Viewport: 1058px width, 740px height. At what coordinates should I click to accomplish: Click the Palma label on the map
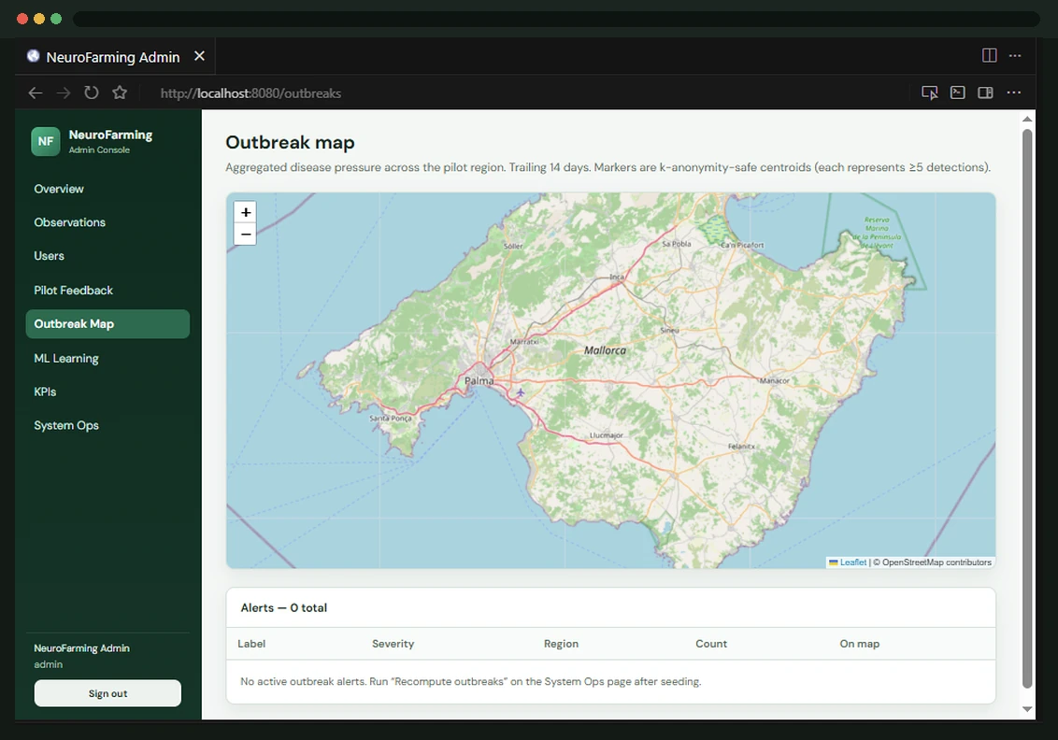pyautogui.click(x=479, y=380)
